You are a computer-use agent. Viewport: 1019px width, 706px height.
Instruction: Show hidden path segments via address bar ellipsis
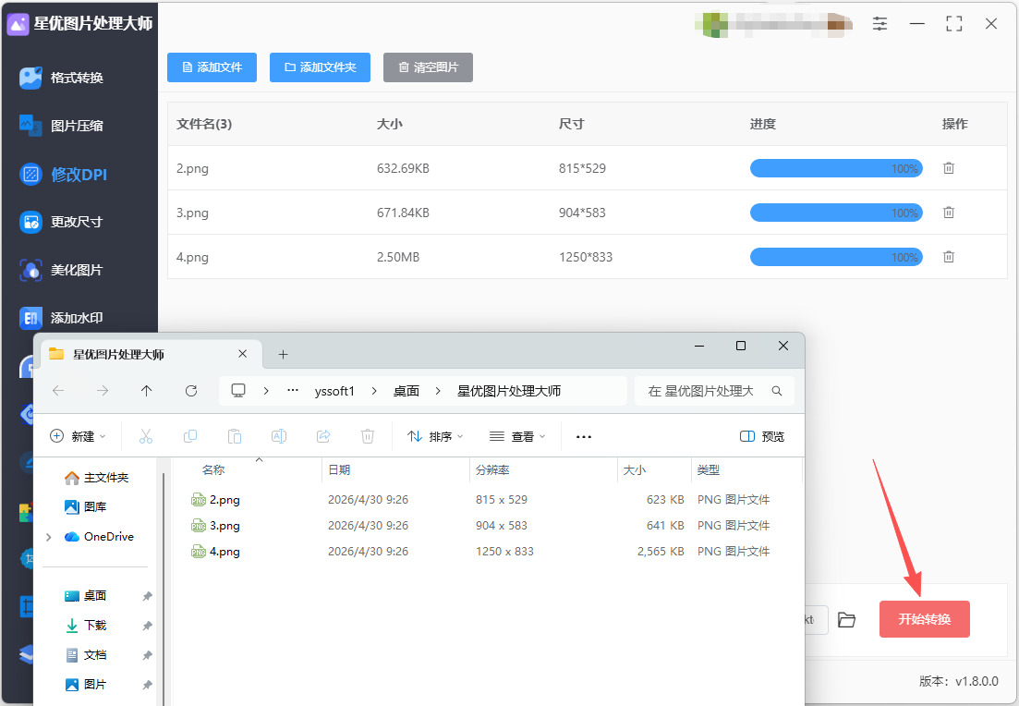pyautogui.click(x=293, y=391)
